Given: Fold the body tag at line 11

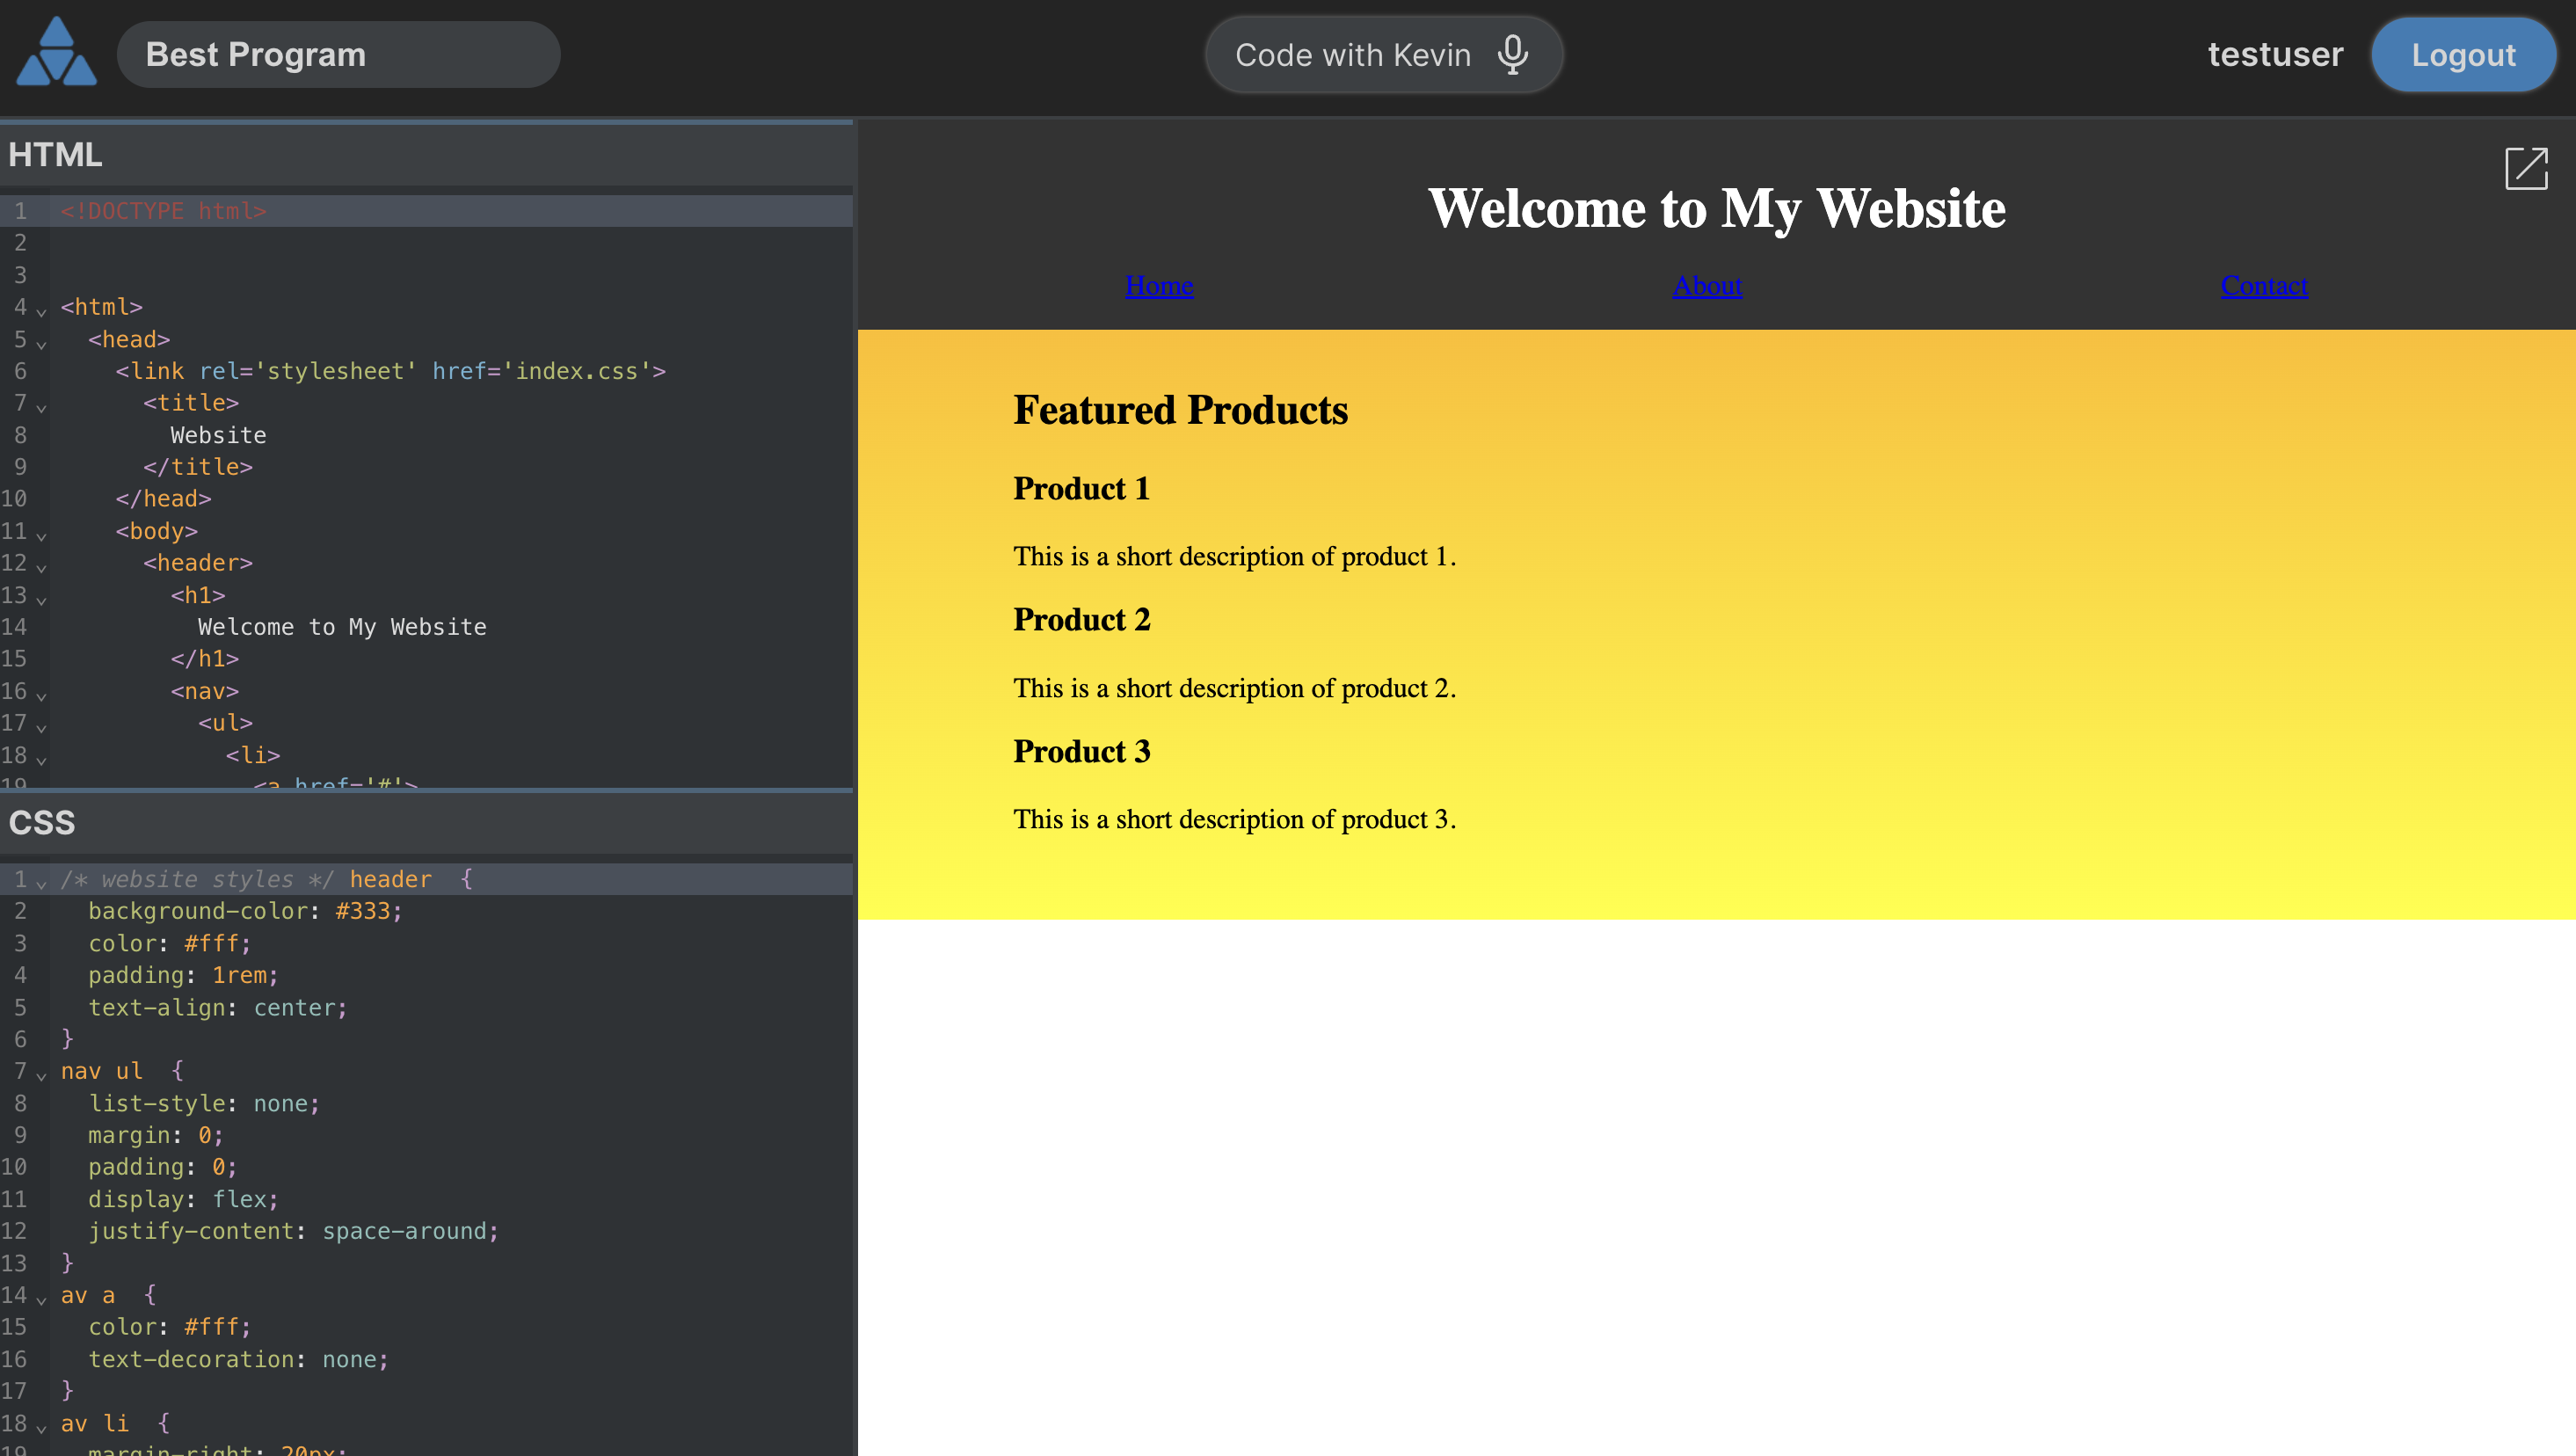Looking at the screenshot, I should tap(41, 536).
